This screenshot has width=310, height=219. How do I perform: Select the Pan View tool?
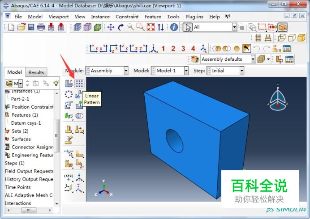111,27
